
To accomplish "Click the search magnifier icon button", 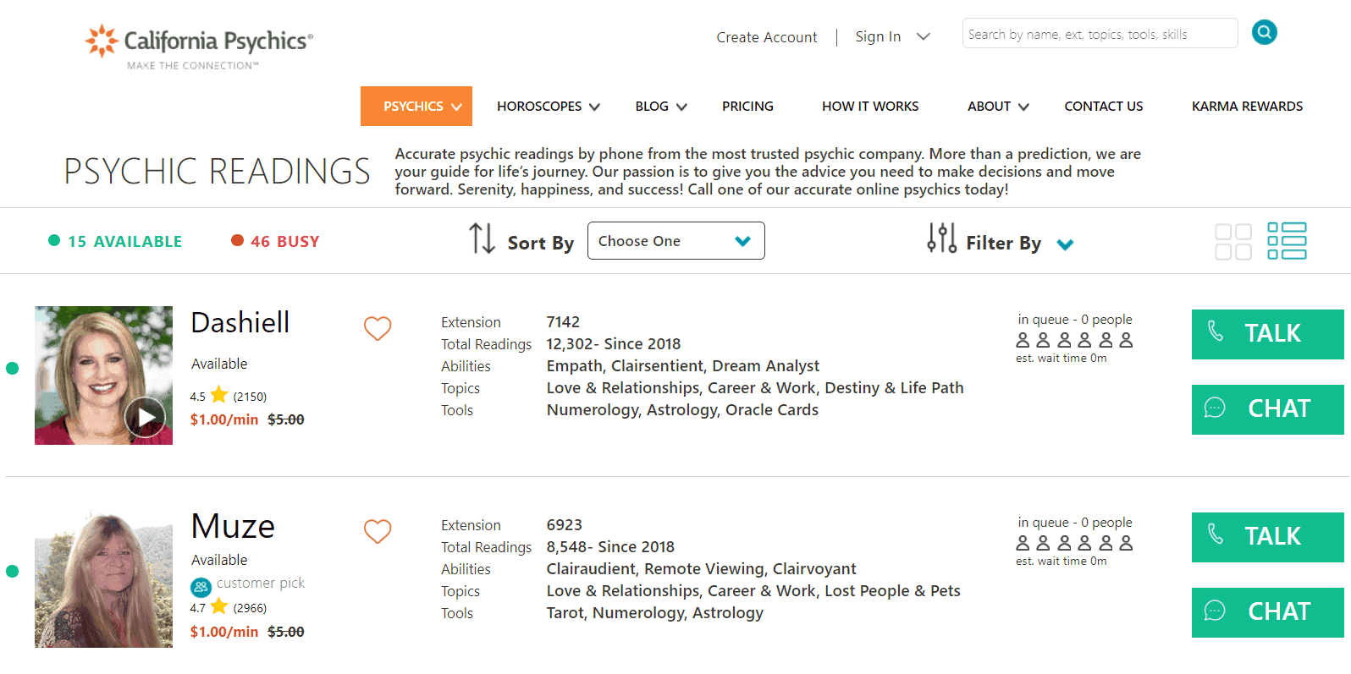I will click(x=1264, y=33).
